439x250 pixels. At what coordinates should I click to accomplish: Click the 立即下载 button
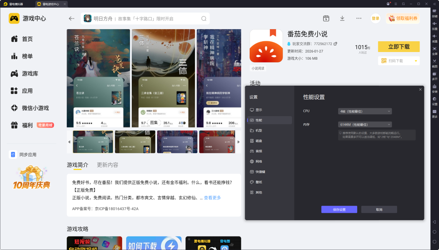coord(399,46)
